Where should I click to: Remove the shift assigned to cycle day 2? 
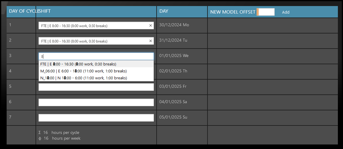pyautogui.click(x=151, y=41)
